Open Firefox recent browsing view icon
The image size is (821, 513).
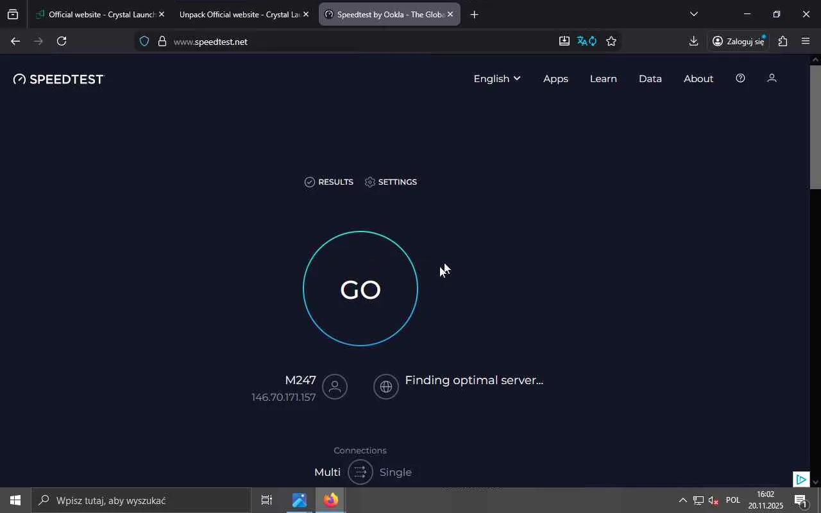pyautogui.click(x=13, y=14)
